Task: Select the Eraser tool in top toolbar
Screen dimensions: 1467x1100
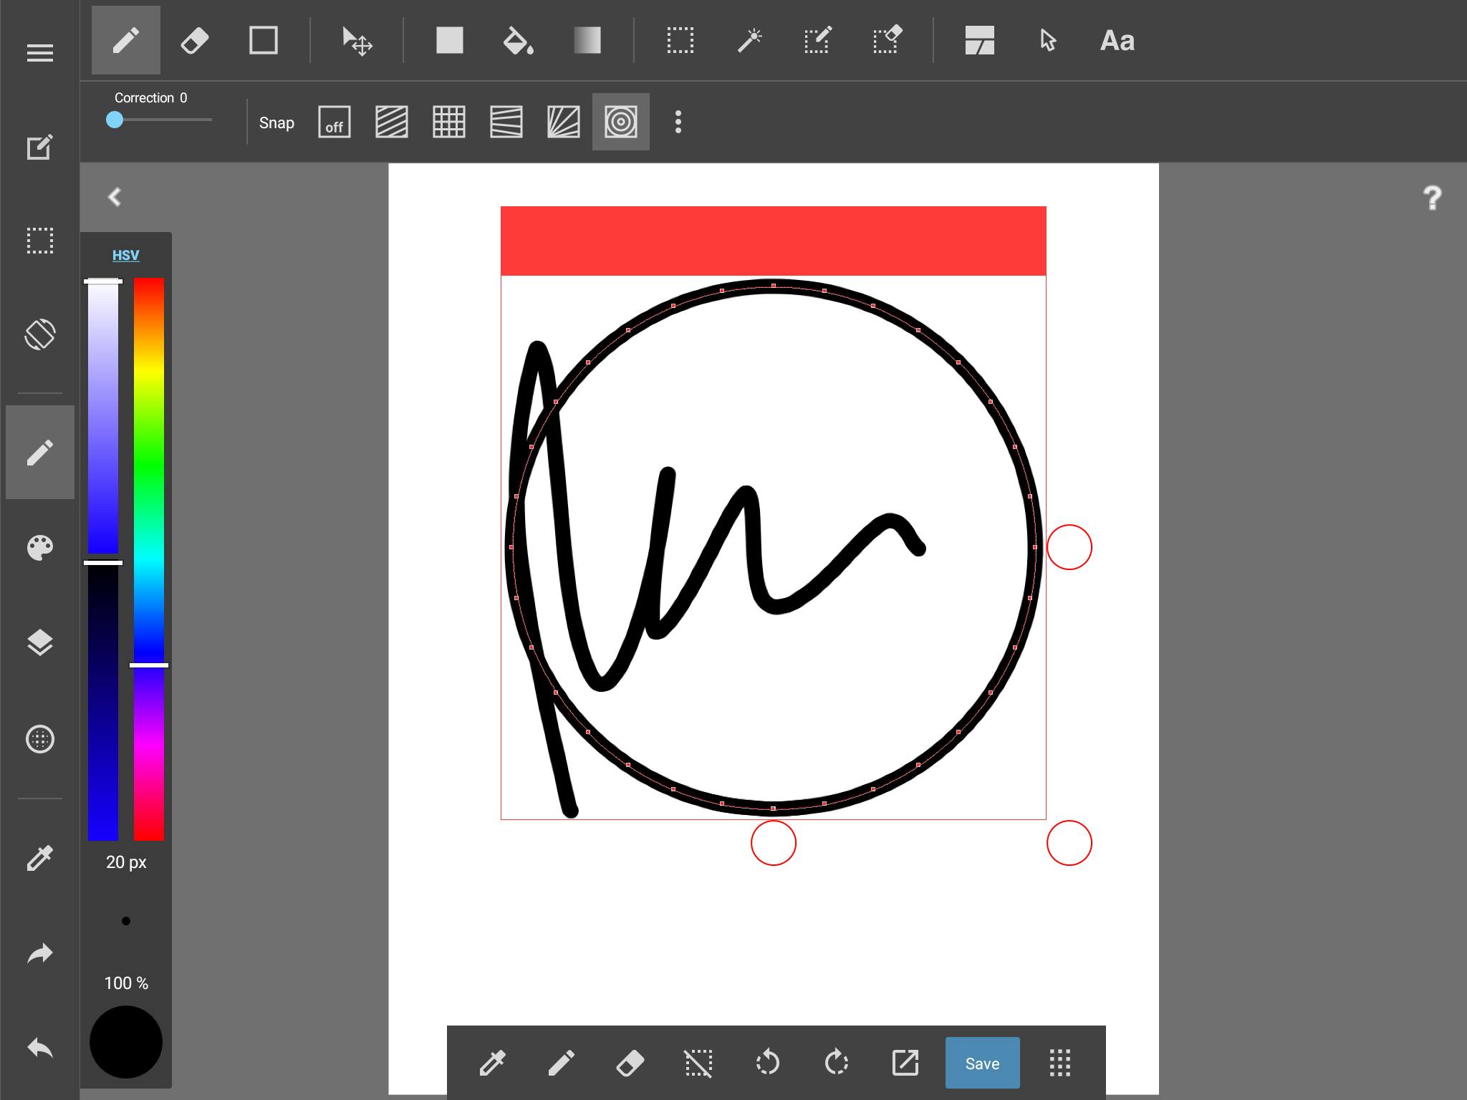Action: pos(194,41)
